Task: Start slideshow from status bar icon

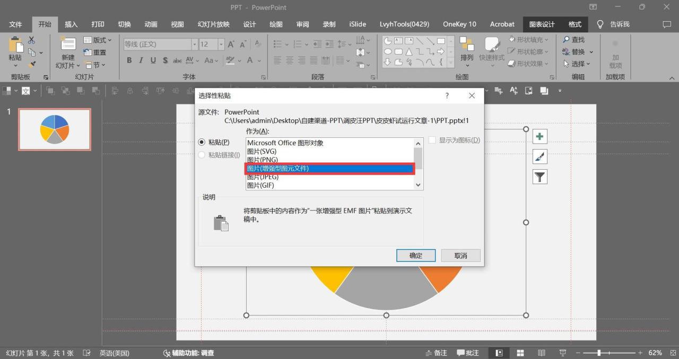Action: click(562, 352)
